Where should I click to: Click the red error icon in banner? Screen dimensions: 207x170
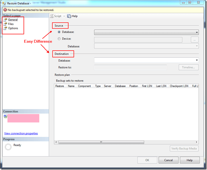point(4,10)
